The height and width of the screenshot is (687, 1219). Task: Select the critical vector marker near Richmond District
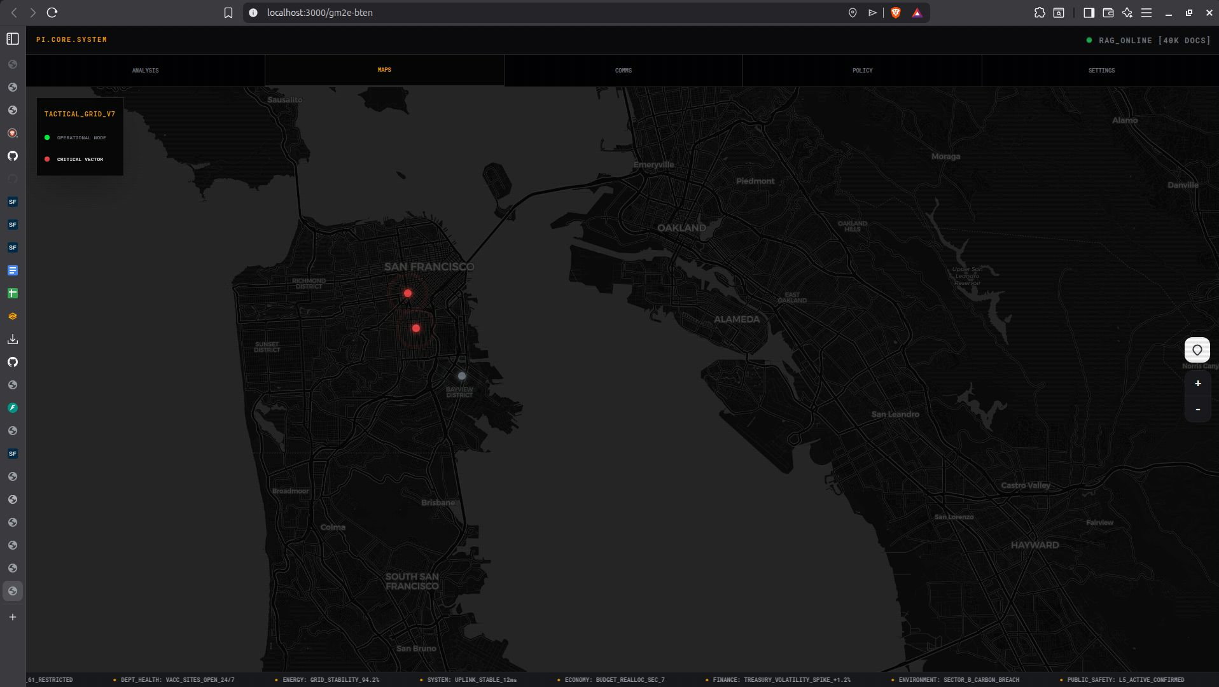tap(408, 293)
